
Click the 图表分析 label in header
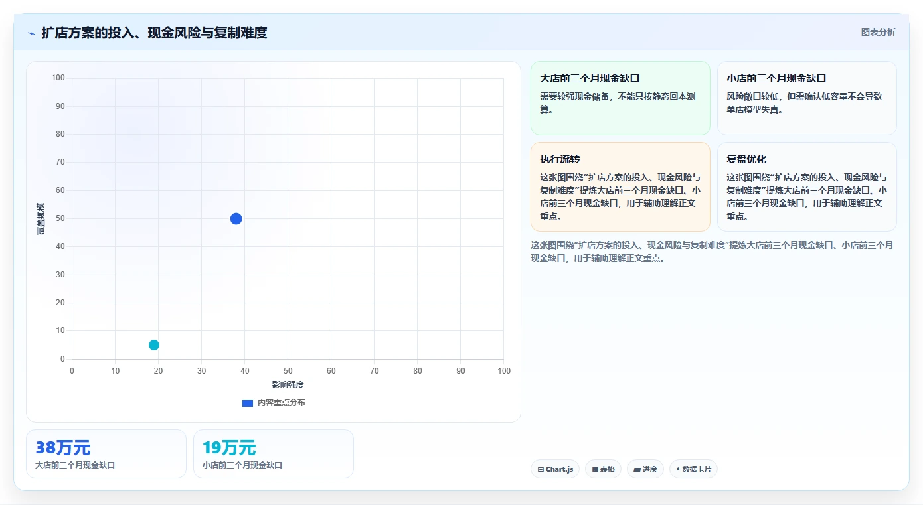point(878,32)
